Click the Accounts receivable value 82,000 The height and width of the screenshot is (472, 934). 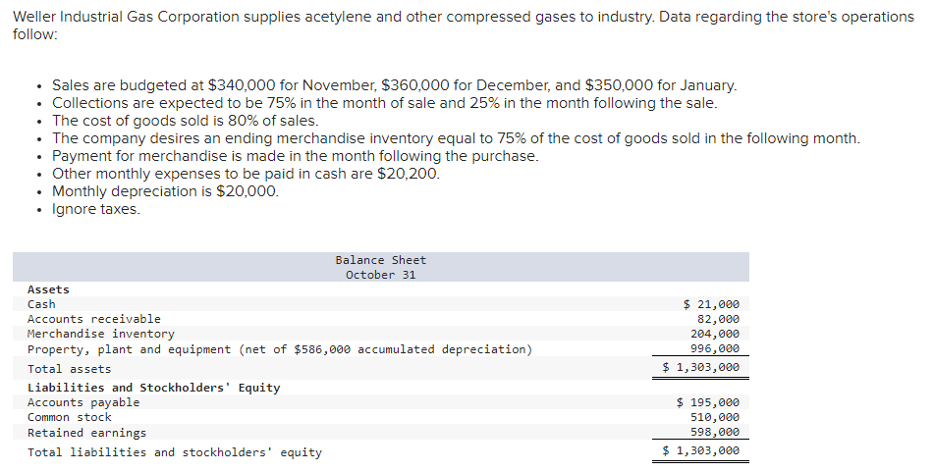click(x=718, y=319)
